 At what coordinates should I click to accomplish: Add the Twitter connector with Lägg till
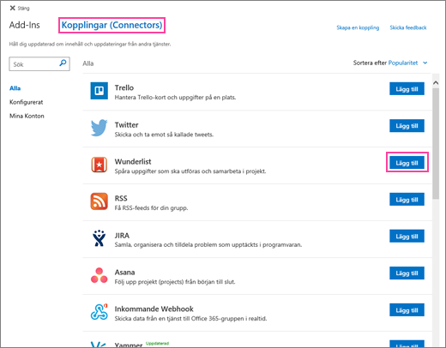pyautogui.click(x=407, y=126)
